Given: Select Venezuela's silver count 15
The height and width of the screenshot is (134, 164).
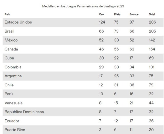Looking at the screenshot, I should [x=116, y=103].
